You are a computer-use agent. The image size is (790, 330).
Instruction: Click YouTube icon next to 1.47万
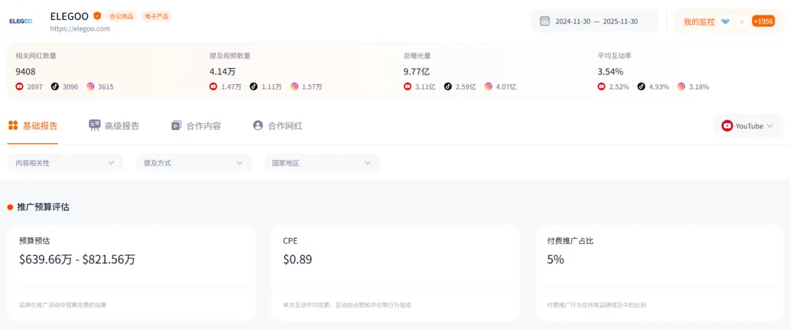(x=214, y=87)
